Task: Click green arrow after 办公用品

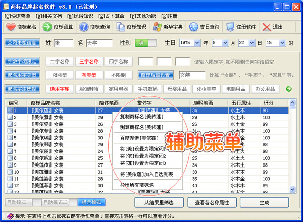Action: [289, 89]
